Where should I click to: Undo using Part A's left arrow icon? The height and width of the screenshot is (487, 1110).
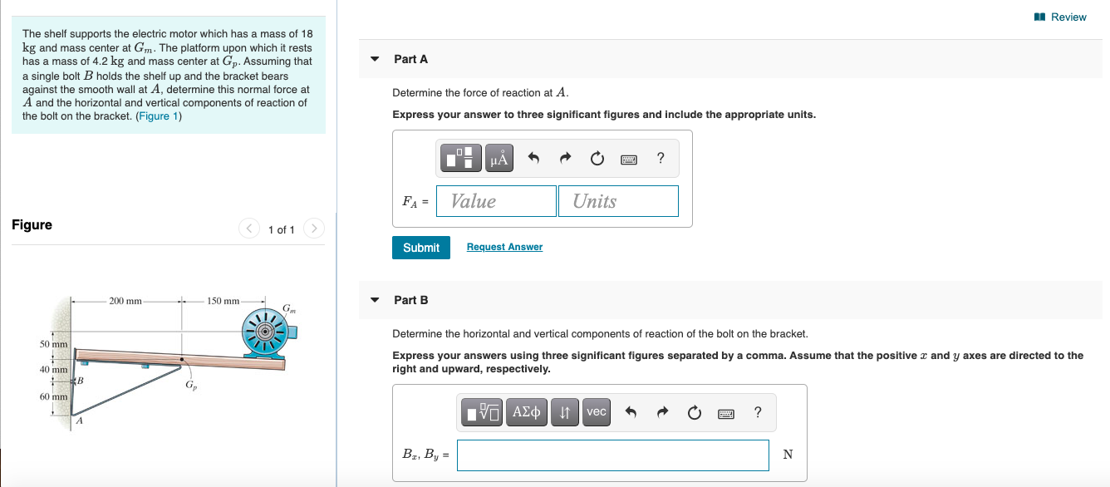pos(535,159)
